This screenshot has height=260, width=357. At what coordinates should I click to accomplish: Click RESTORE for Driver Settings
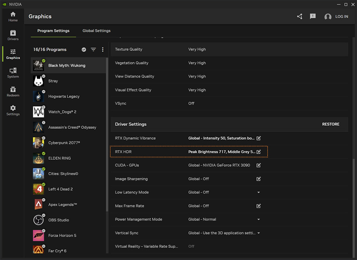[331, 124]
